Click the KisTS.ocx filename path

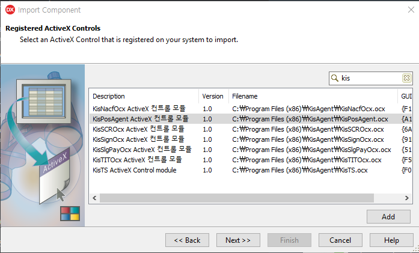pos(300,170)
